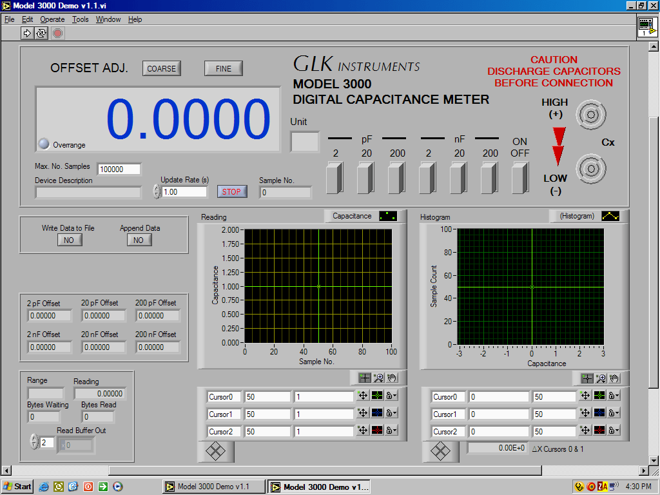Click Reading graph cursor mover diamond pad
This screenshot has width=660, height=495.
pos(215,451)
